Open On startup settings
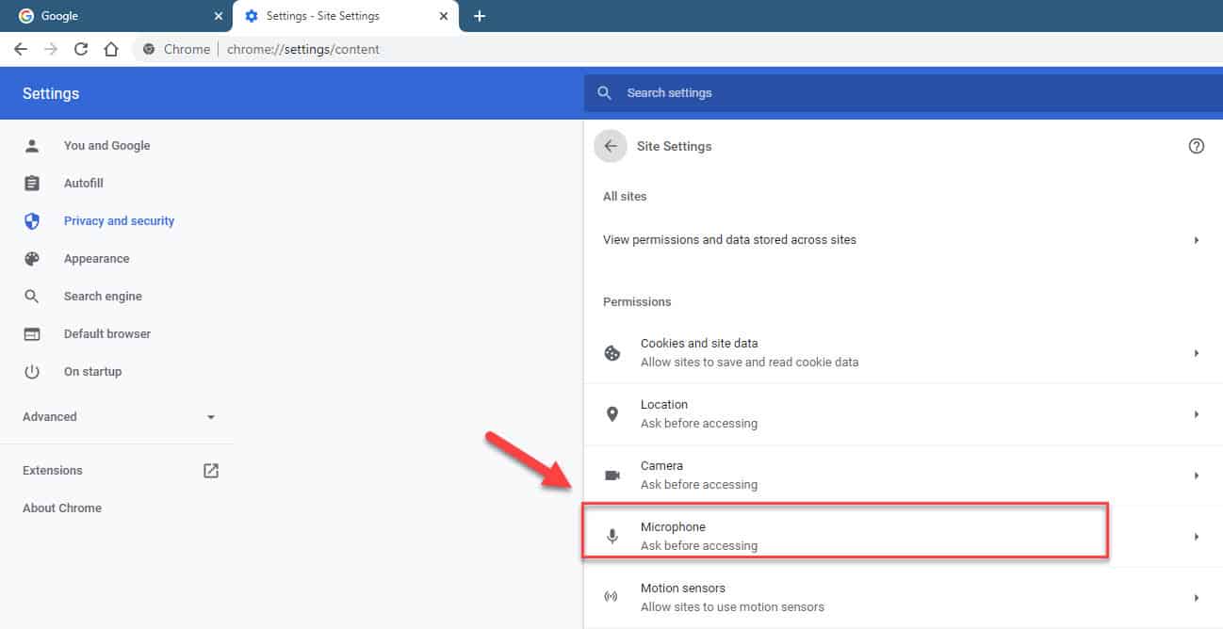Screen dimensions: 1223x629 pos(92,372)
